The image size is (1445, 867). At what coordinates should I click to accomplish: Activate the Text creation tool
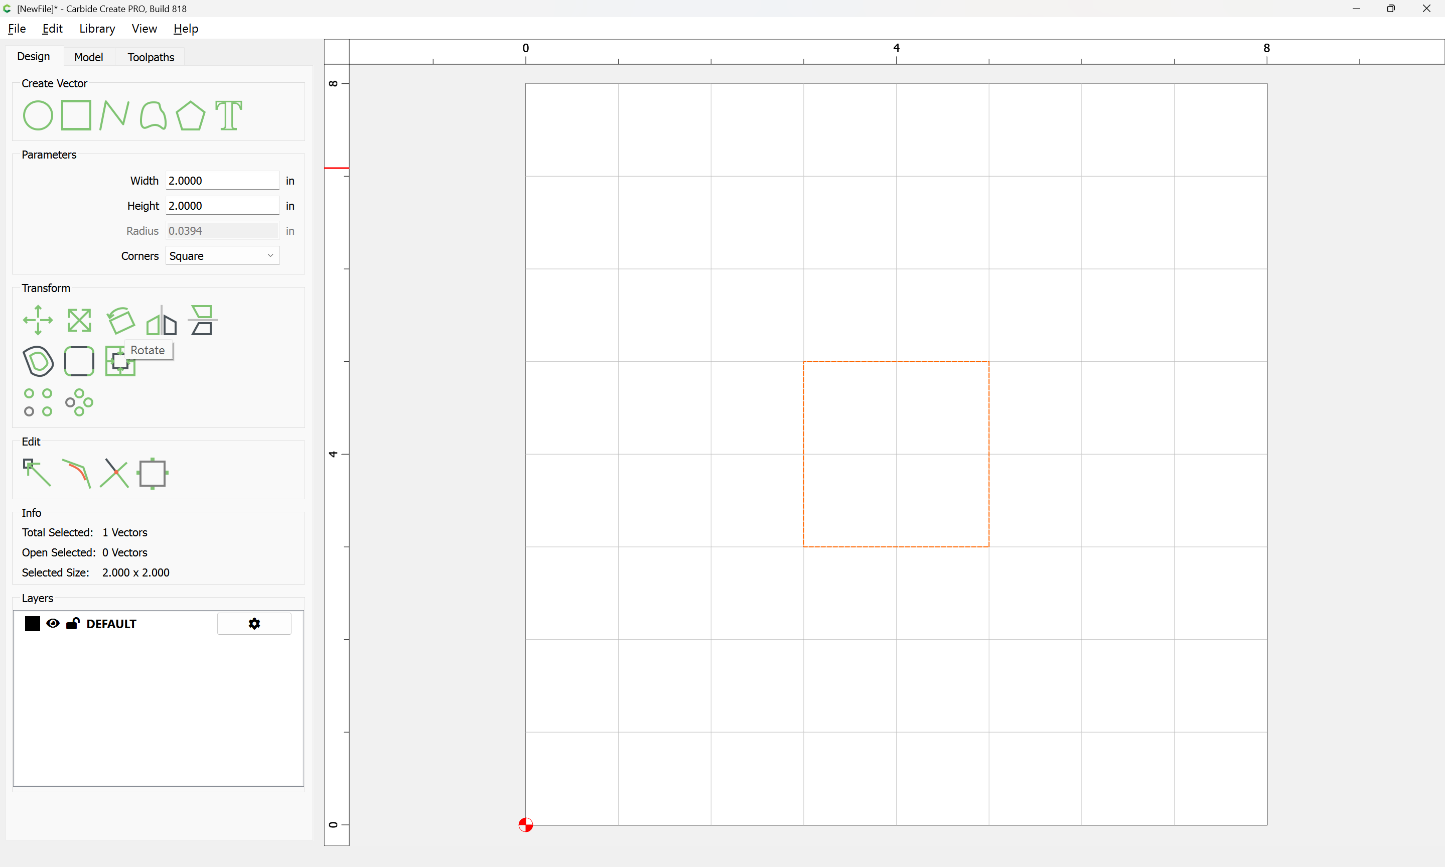pyautogui.click(x=228, y=115)
